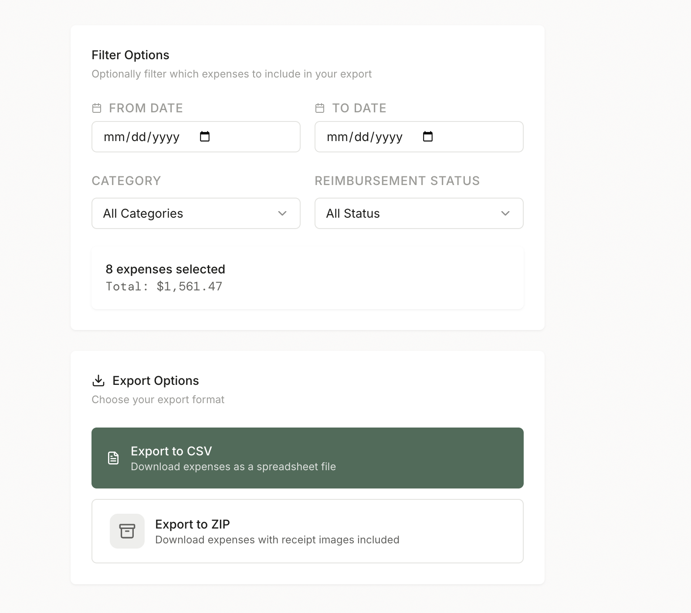Click the REIMBURSEMENT STATUS label
Image resolution: width=691 pixels, height=613 pixels.
point(397,181)
